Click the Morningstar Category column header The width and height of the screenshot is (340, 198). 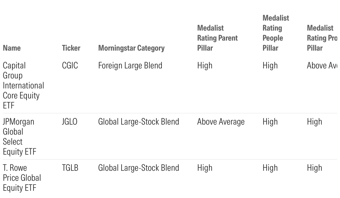[131, 48]
